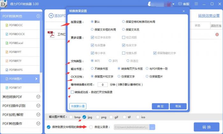
Task: Click PDF转DOCX file icon
Action: coord(7,34)
